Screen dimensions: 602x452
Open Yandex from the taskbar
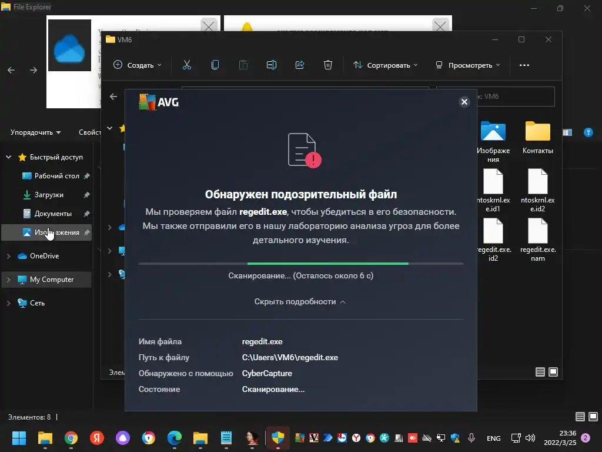coord(97,438)
